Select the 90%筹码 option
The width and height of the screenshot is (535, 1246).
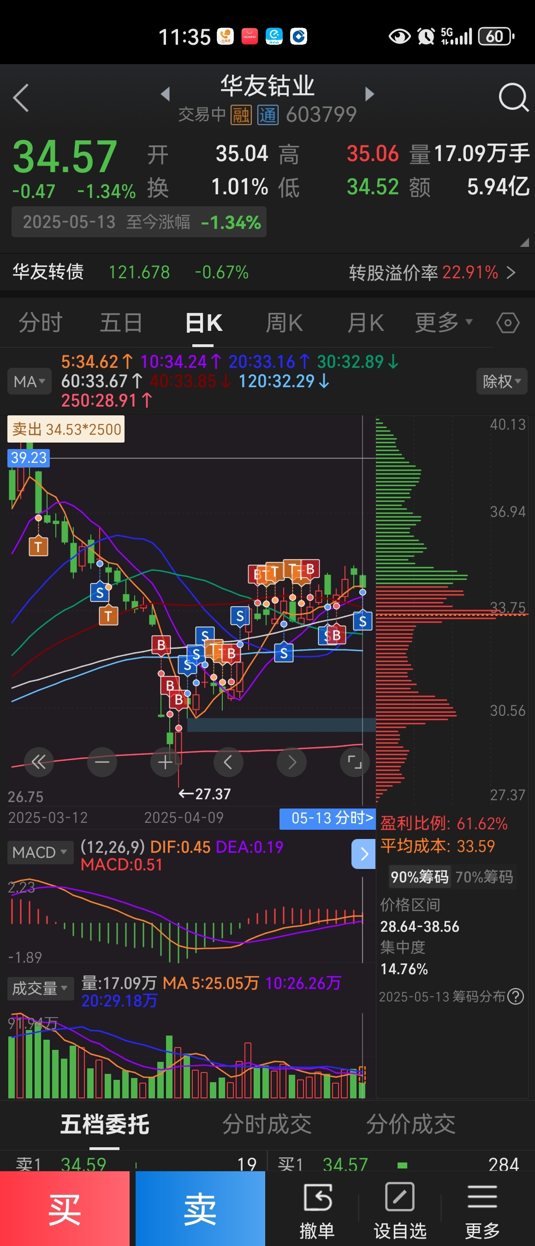tap(420, 877)
